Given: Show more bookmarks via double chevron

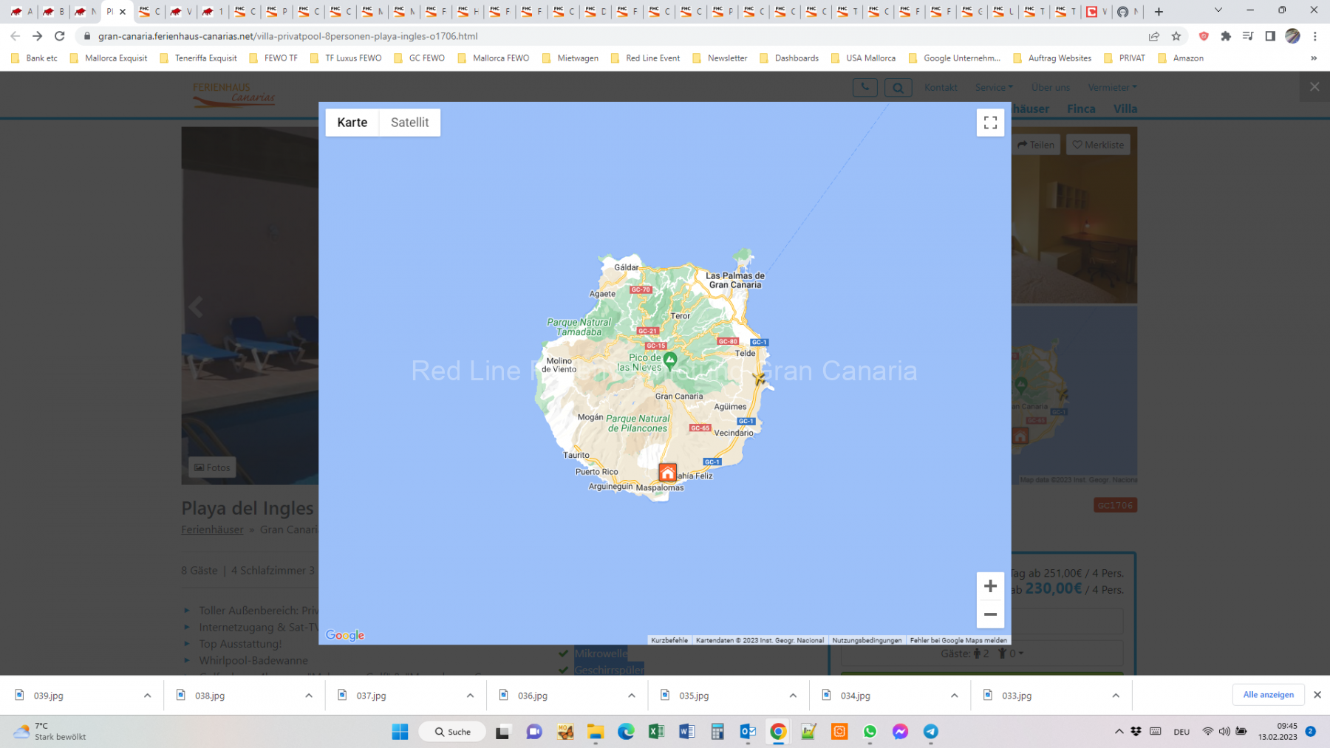Looking at the screenshot, I should [x=1314, y=58].
